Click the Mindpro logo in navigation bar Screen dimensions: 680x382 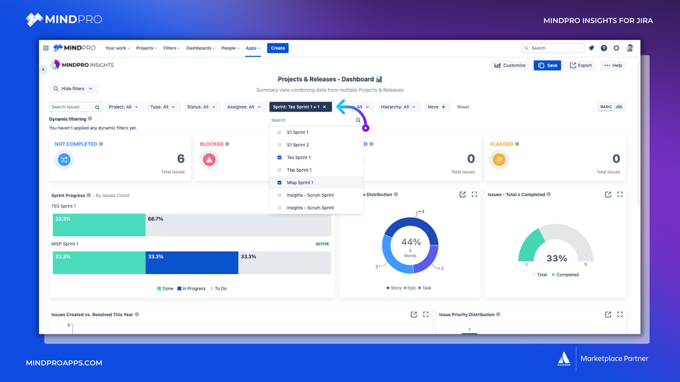click(74, 48)
